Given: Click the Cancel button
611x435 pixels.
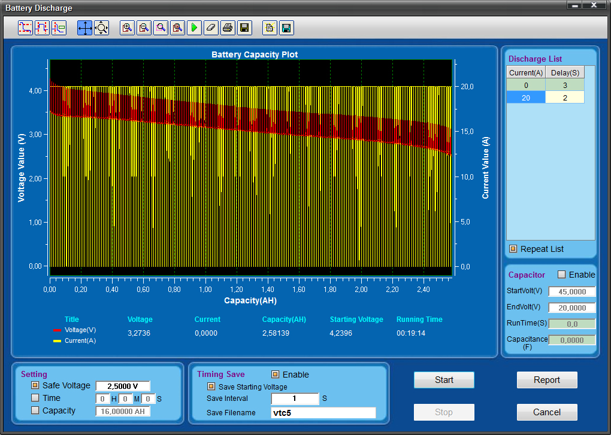Looking at the screenshot, I should click(547, 412).
